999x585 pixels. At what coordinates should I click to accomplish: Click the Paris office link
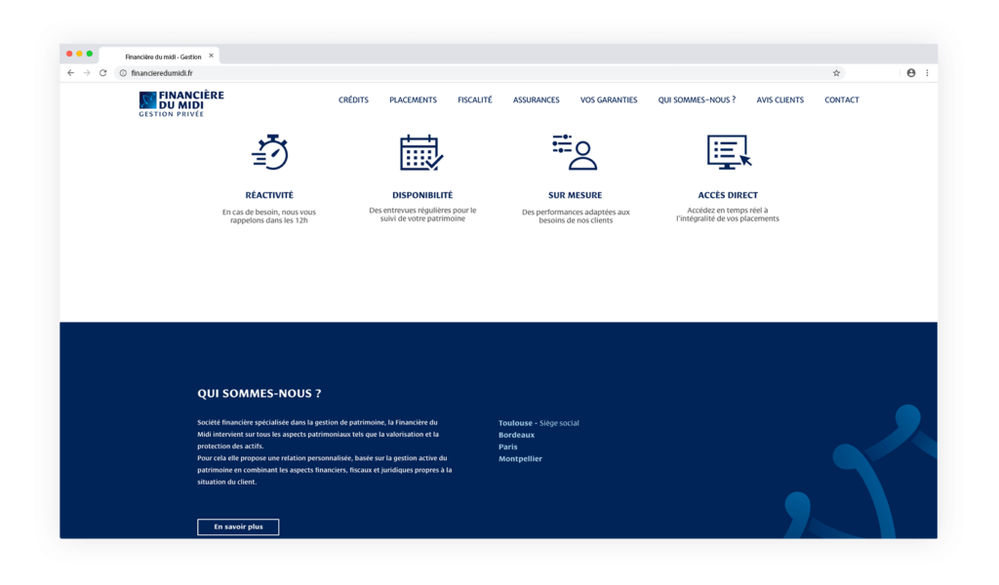click(507, 447)
